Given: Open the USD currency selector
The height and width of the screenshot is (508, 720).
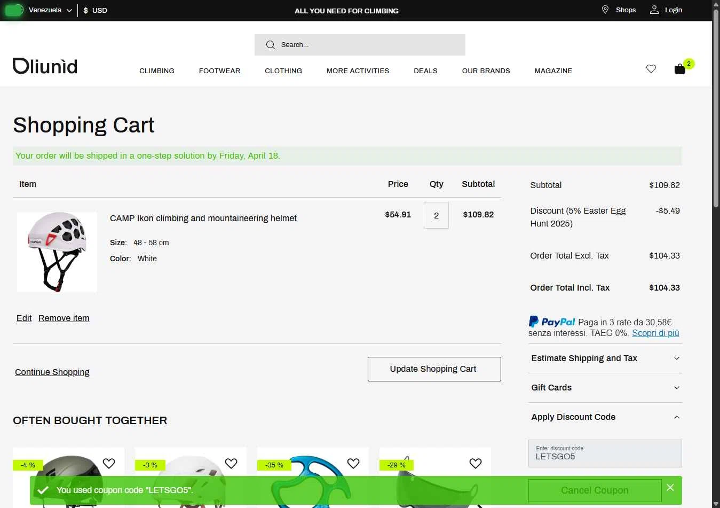Looking at the screenshot, I should 95,10.
